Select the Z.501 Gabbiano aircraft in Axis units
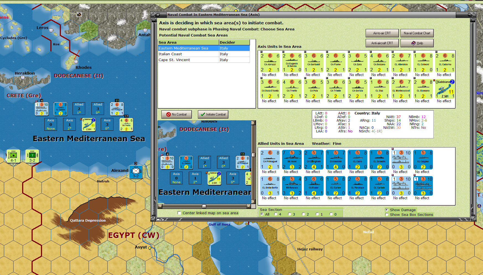The height and width of the screenshot is (275, 483). tap(445, 89)
